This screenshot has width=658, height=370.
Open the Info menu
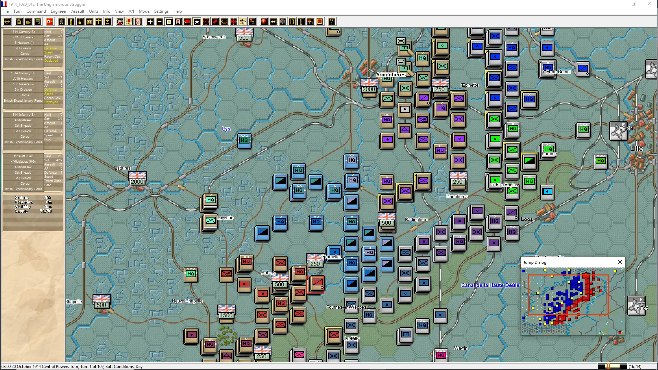tap(107, 11)
